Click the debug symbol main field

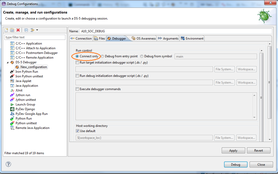pos(215,57)
